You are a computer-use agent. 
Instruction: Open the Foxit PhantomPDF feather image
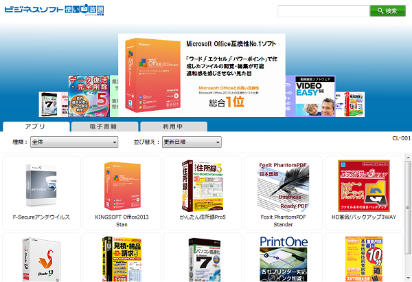coord(283,186)
